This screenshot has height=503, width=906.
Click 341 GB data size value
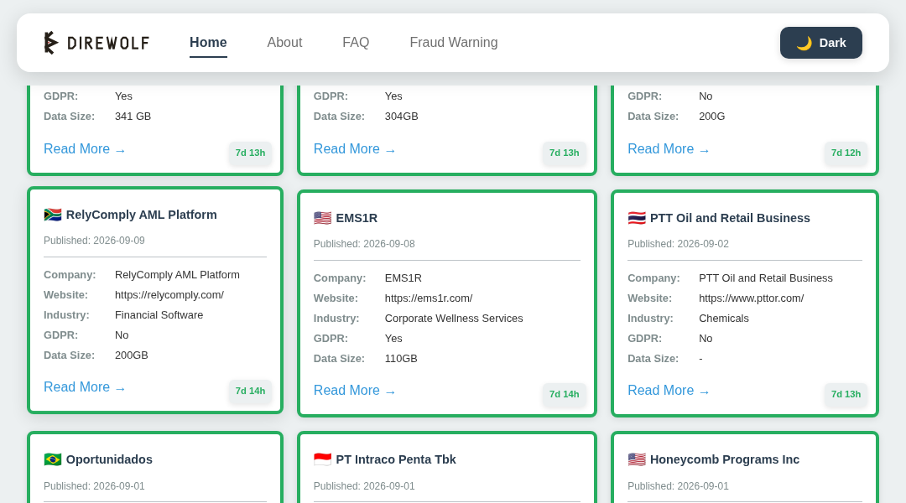[x=133, y=117]
